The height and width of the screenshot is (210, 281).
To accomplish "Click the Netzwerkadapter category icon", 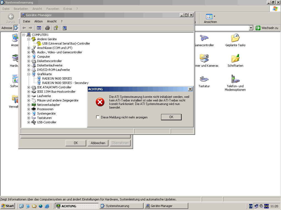I will pos(34,105).
